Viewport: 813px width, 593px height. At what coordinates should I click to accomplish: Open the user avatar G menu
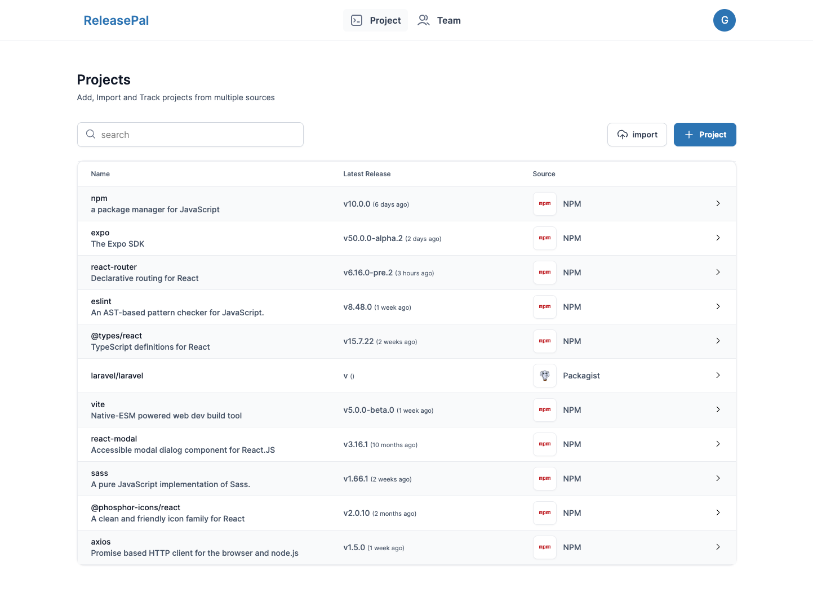pyautogui.click(x=725, y=20)
